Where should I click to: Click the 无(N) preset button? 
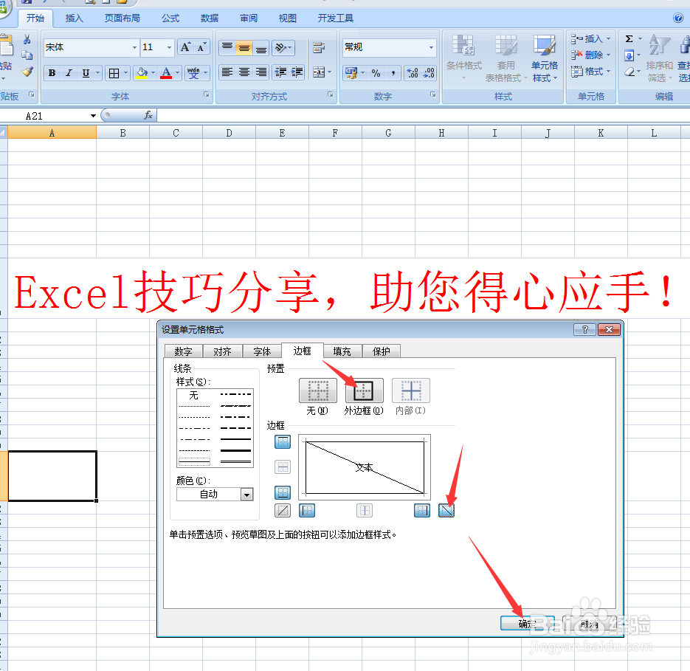317,391
